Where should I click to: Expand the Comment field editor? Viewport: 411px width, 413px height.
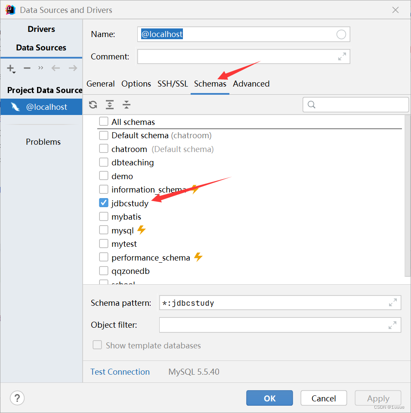click(x=342, y=56)
